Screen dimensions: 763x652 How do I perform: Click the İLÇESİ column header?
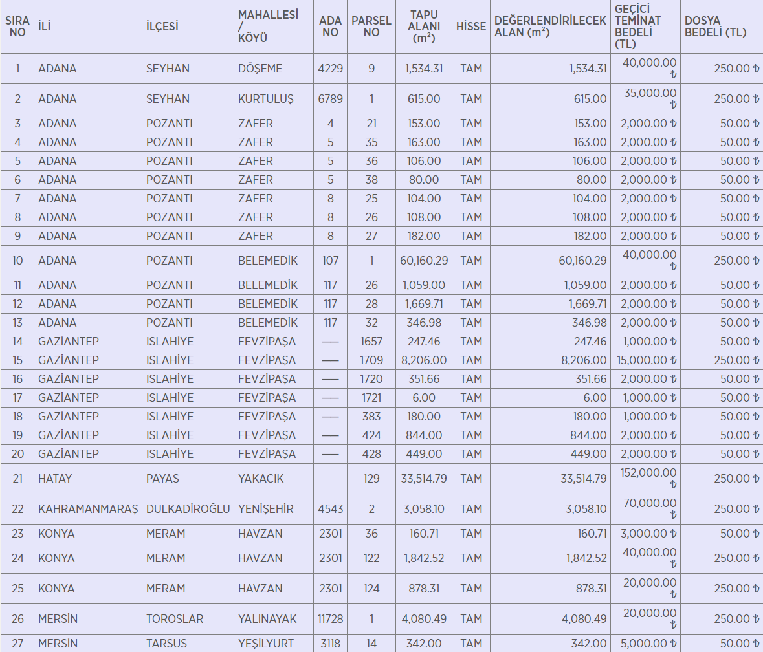162,27
